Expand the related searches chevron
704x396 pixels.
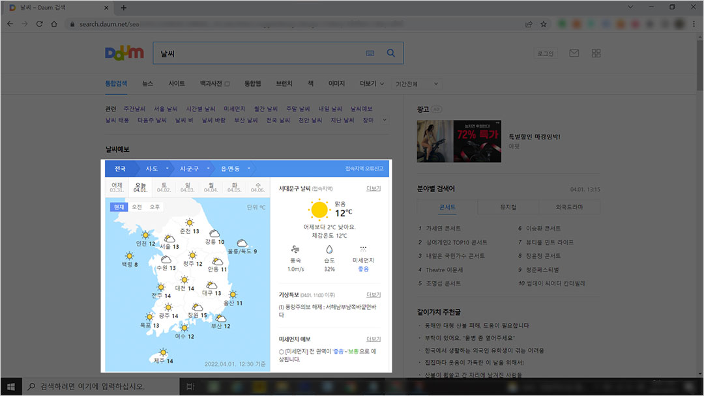pos(385,120)
